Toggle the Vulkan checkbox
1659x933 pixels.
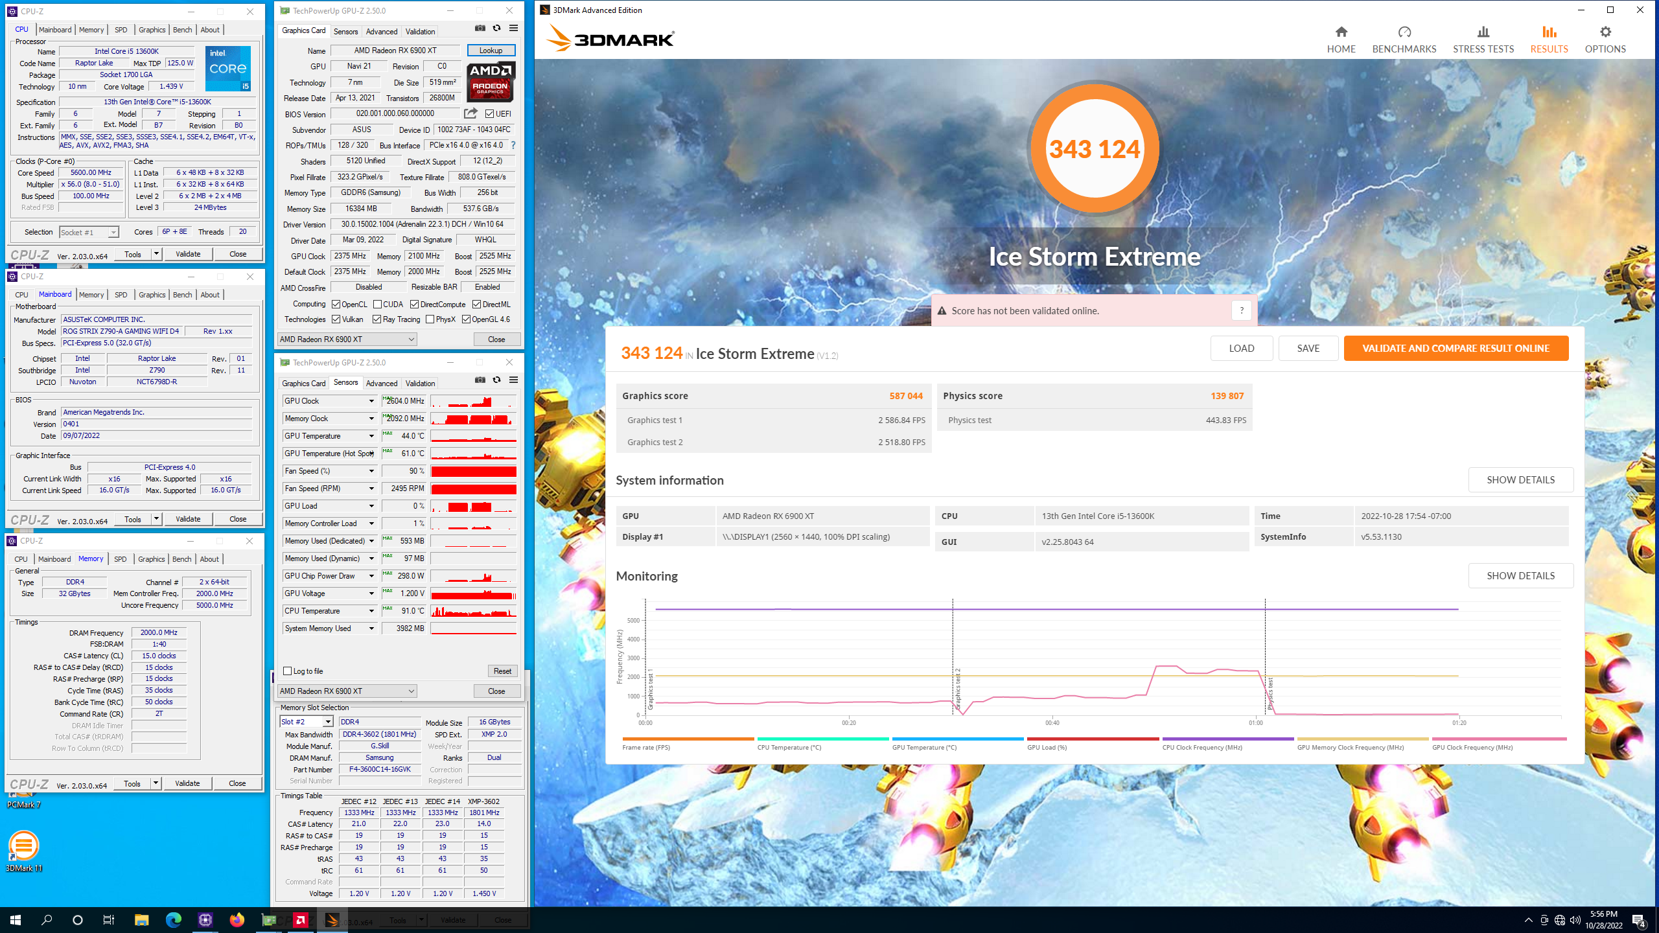tap(336, 319)
